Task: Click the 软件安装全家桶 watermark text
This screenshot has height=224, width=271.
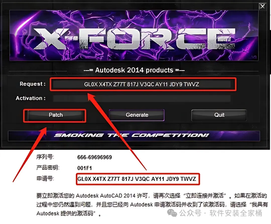Action: (236, 213)
